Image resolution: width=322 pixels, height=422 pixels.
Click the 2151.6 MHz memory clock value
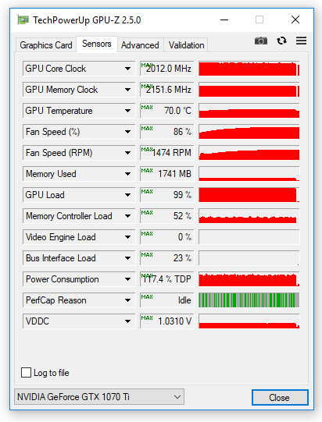pos(167,90)
